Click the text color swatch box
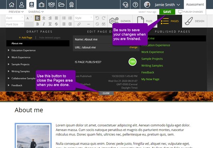 coord(29,24)
